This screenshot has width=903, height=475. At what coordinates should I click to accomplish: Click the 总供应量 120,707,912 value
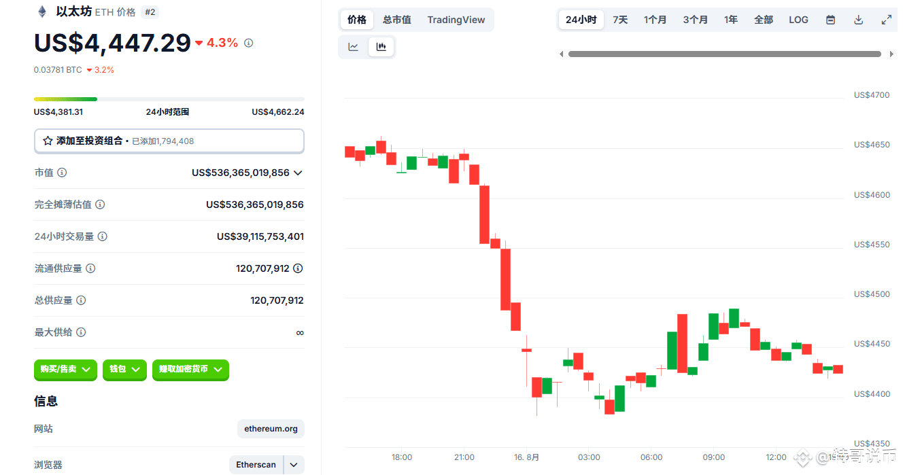click(277, 300)
